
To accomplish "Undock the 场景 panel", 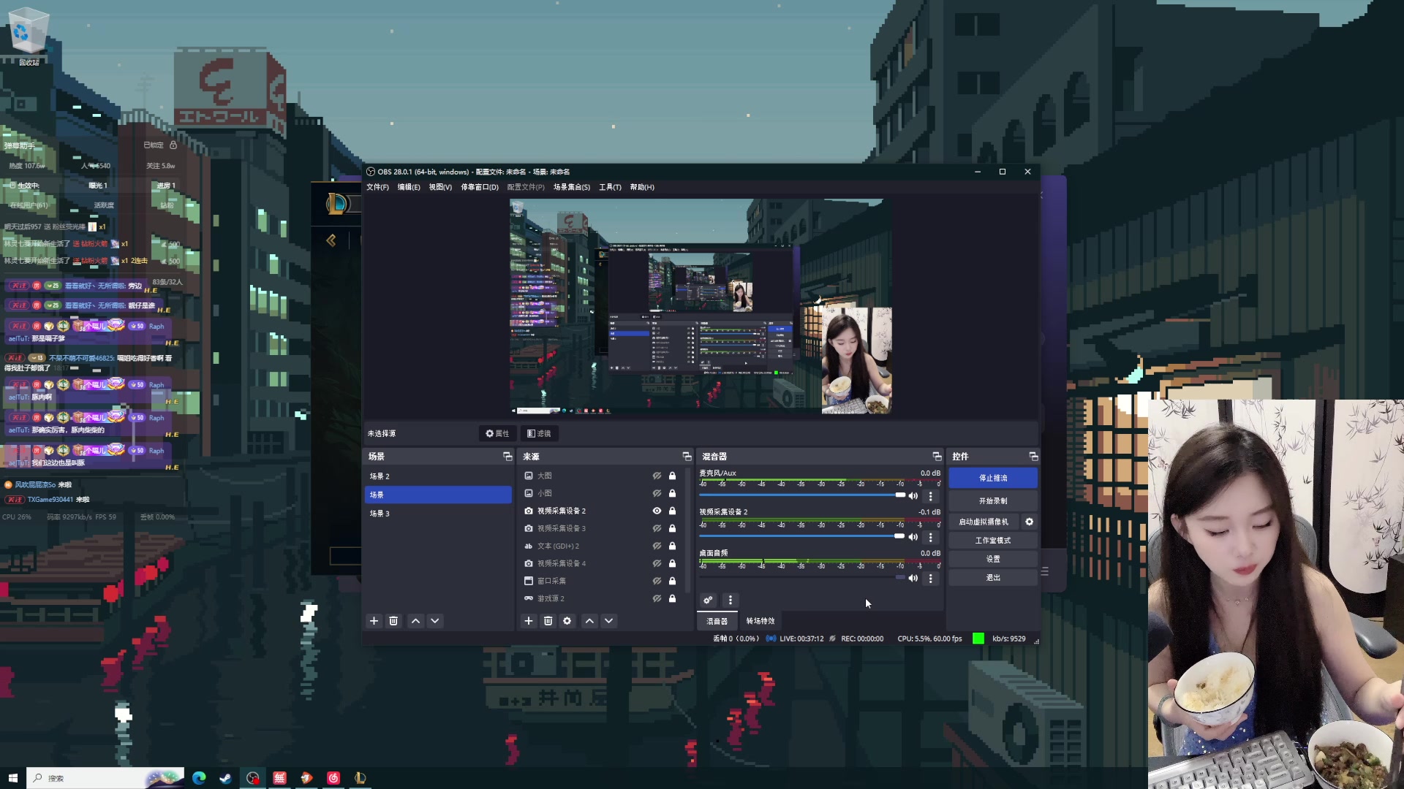I will [507, 456].
